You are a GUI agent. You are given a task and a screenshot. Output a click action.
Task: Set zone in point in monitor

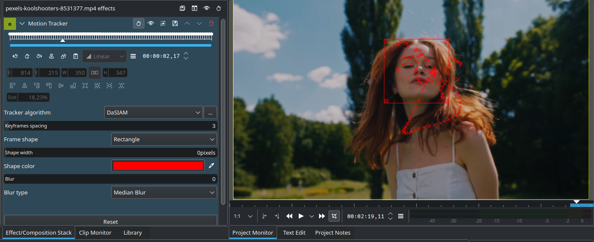265,216
